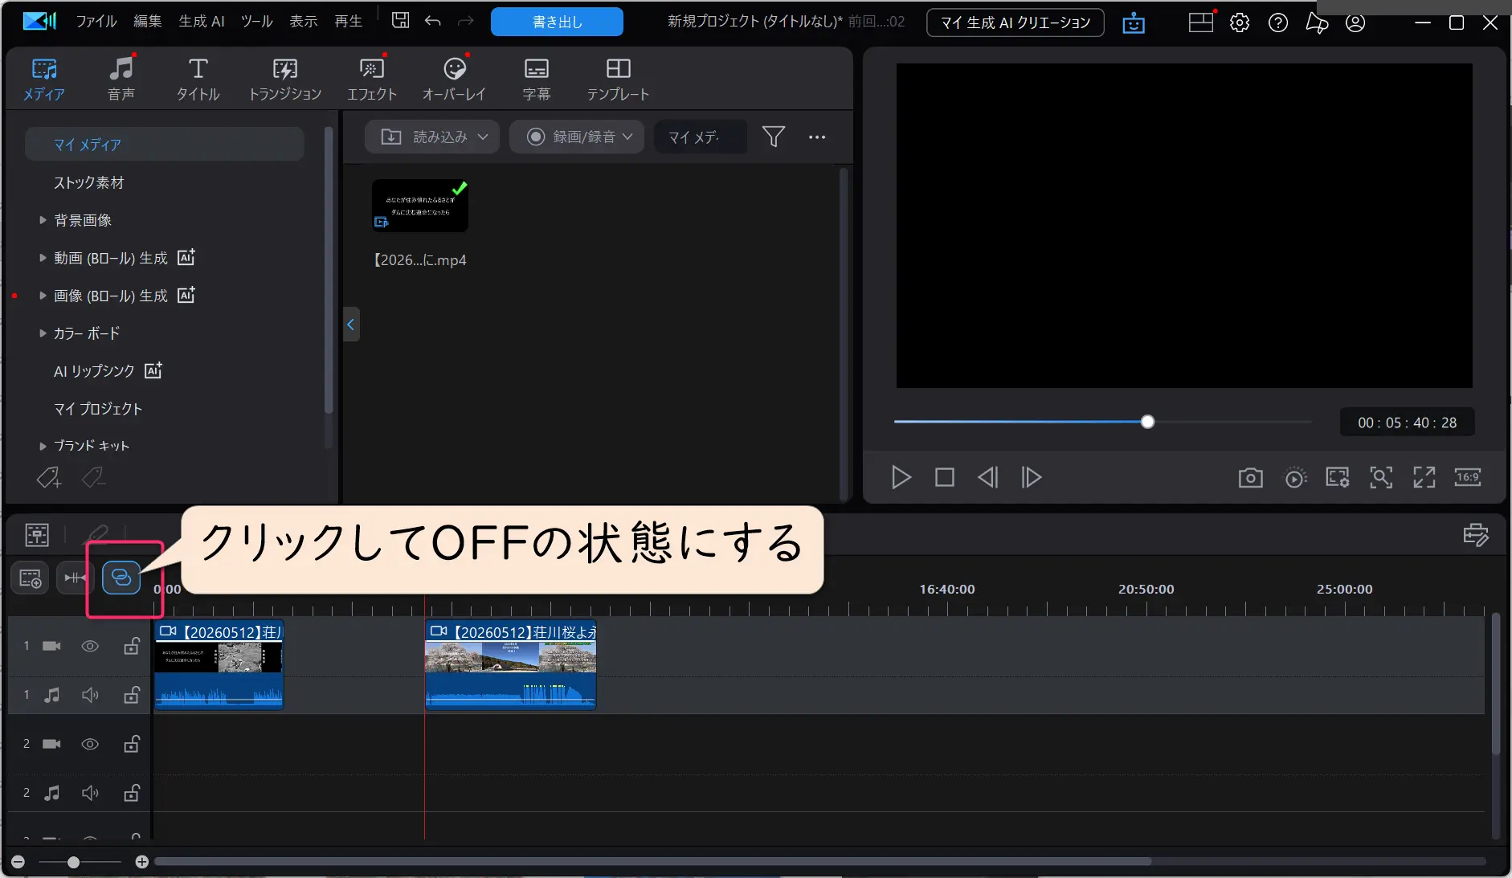
Task: Lock video track 1
Action: [x=132, y=646]
